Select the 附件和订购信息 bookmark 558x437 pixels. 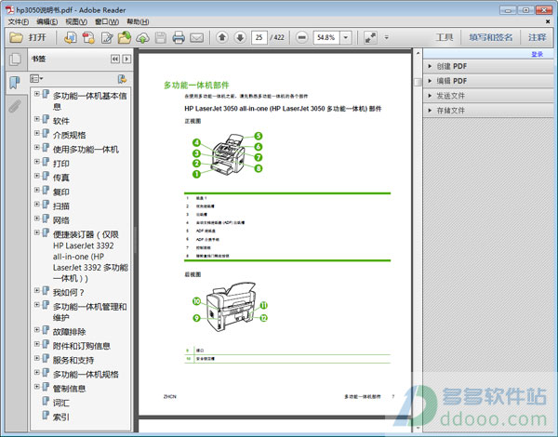(x=82, y=346)
